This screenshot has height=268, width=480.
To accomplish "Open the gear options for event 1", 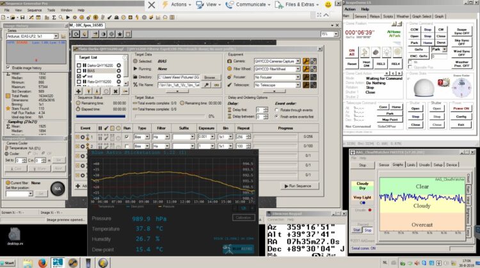I will point(83,137).
